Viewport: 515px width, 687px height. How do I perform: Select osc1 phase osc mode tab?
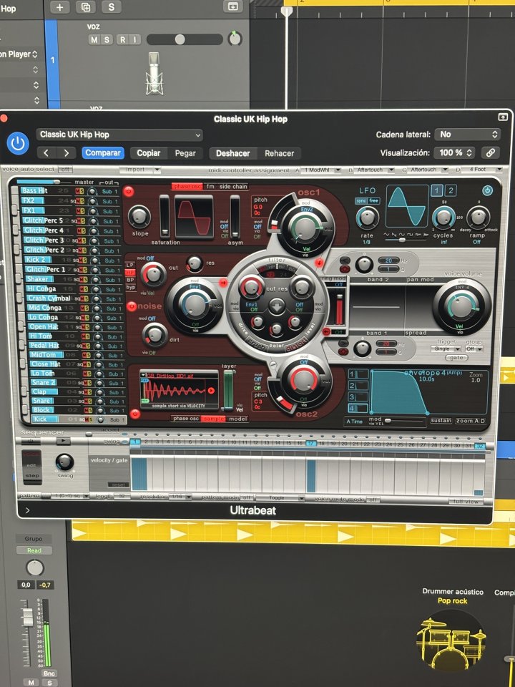(187, 186)
